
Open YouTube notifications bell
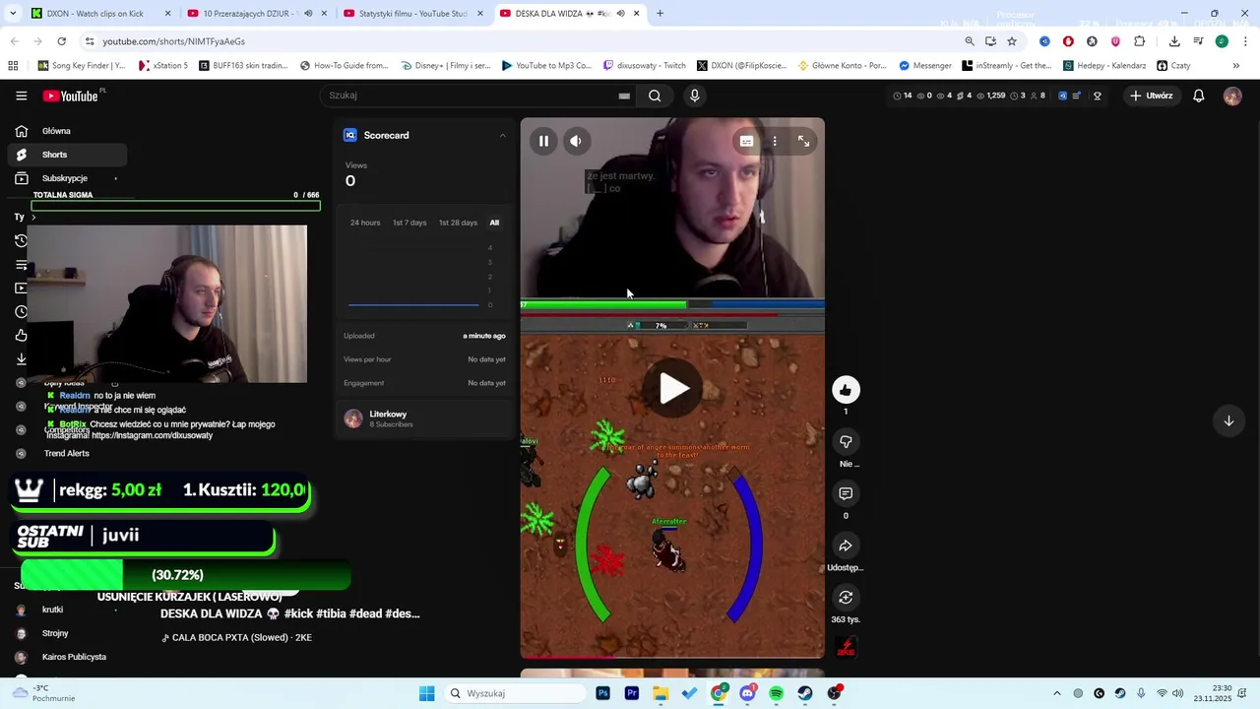click(x=1199, y=96)
